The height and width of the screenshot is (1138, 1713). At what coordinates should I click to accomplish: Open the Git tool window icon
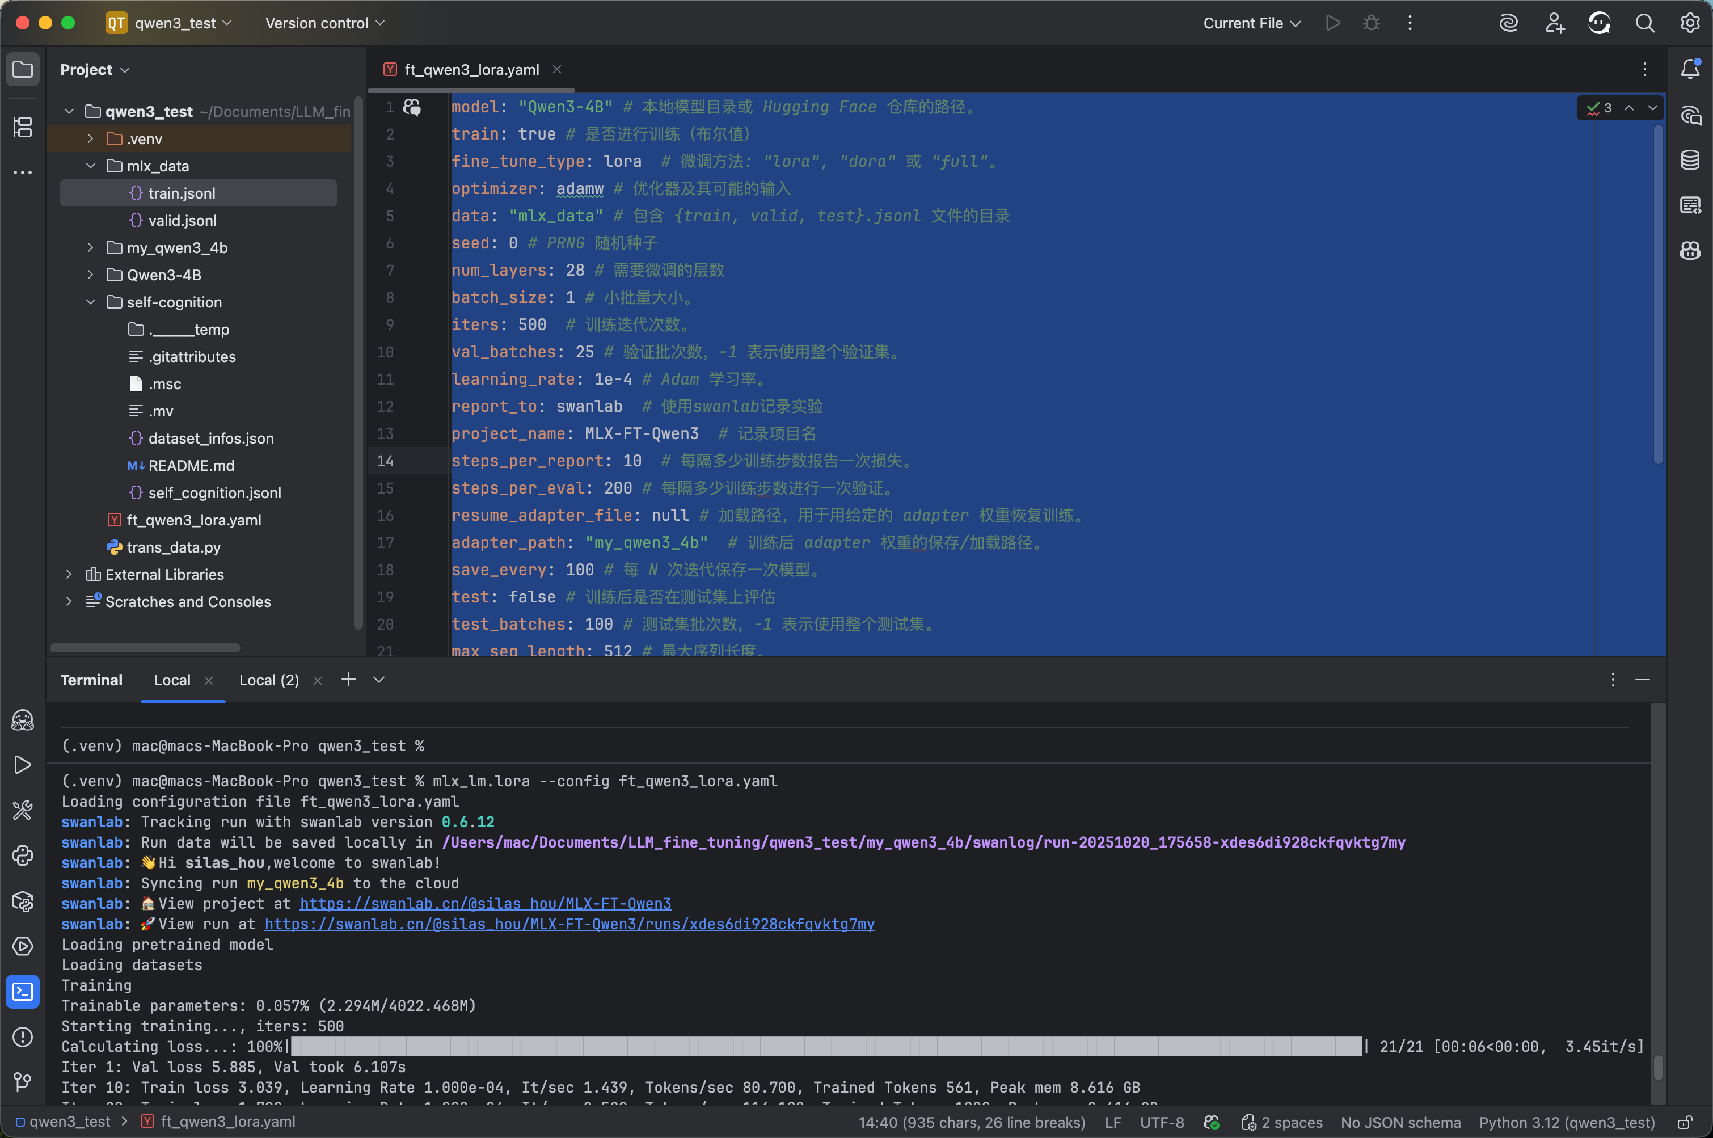(x=23, y=1082)
